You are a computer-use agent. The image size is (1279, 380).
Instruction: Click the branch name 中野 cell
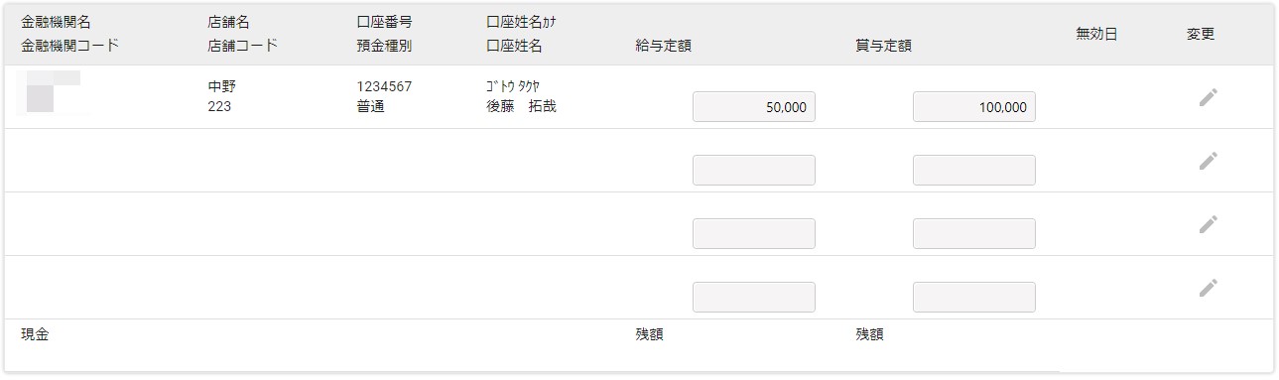[222, 86]
